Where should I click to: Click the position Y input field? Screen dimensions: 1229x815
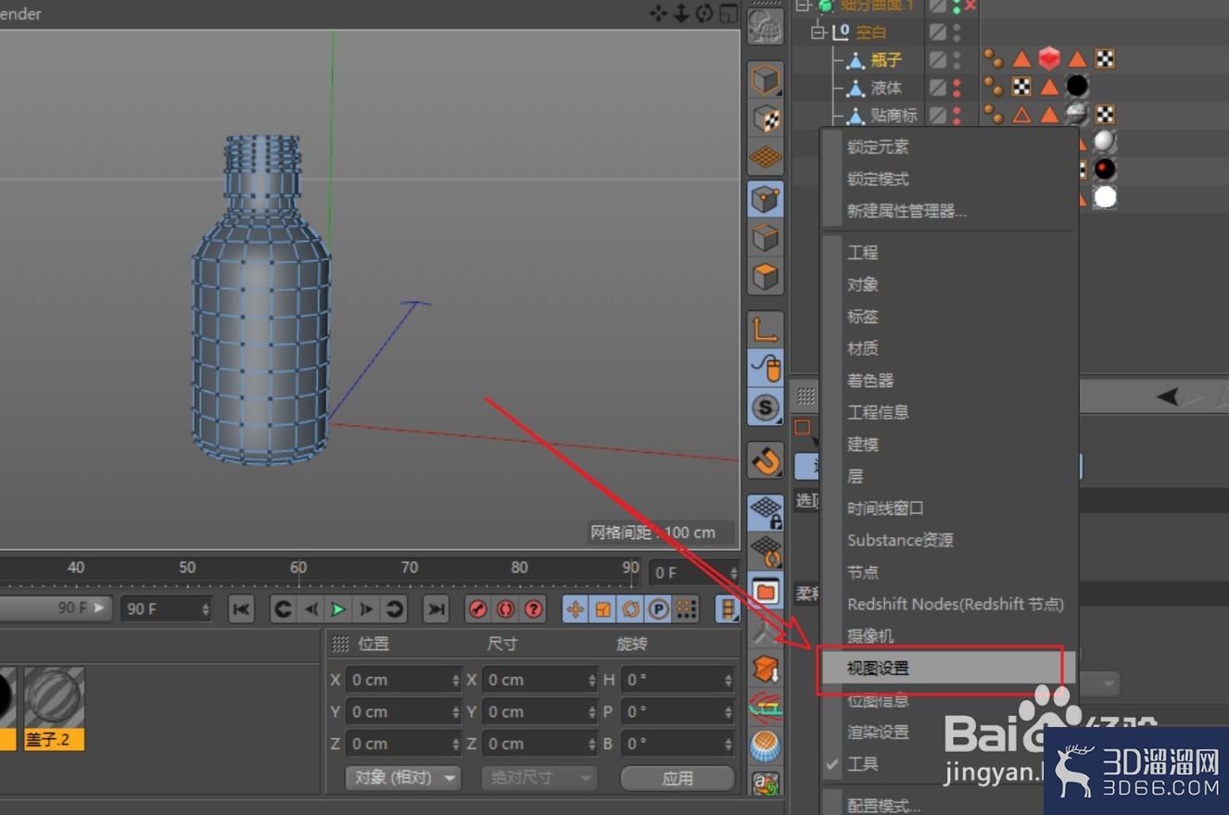point(403,712)
